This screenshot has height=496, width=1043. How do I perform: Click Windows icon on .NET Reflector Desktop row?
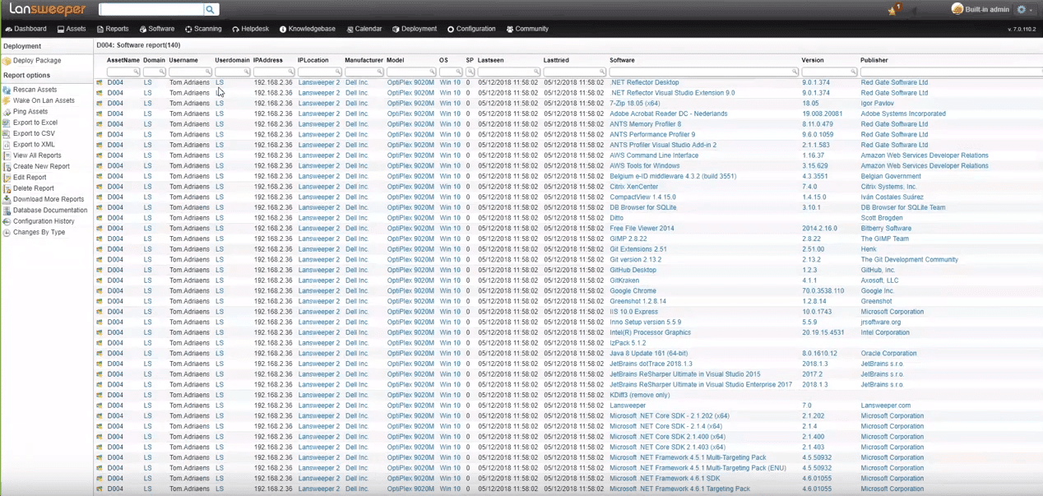click(100, 82)
